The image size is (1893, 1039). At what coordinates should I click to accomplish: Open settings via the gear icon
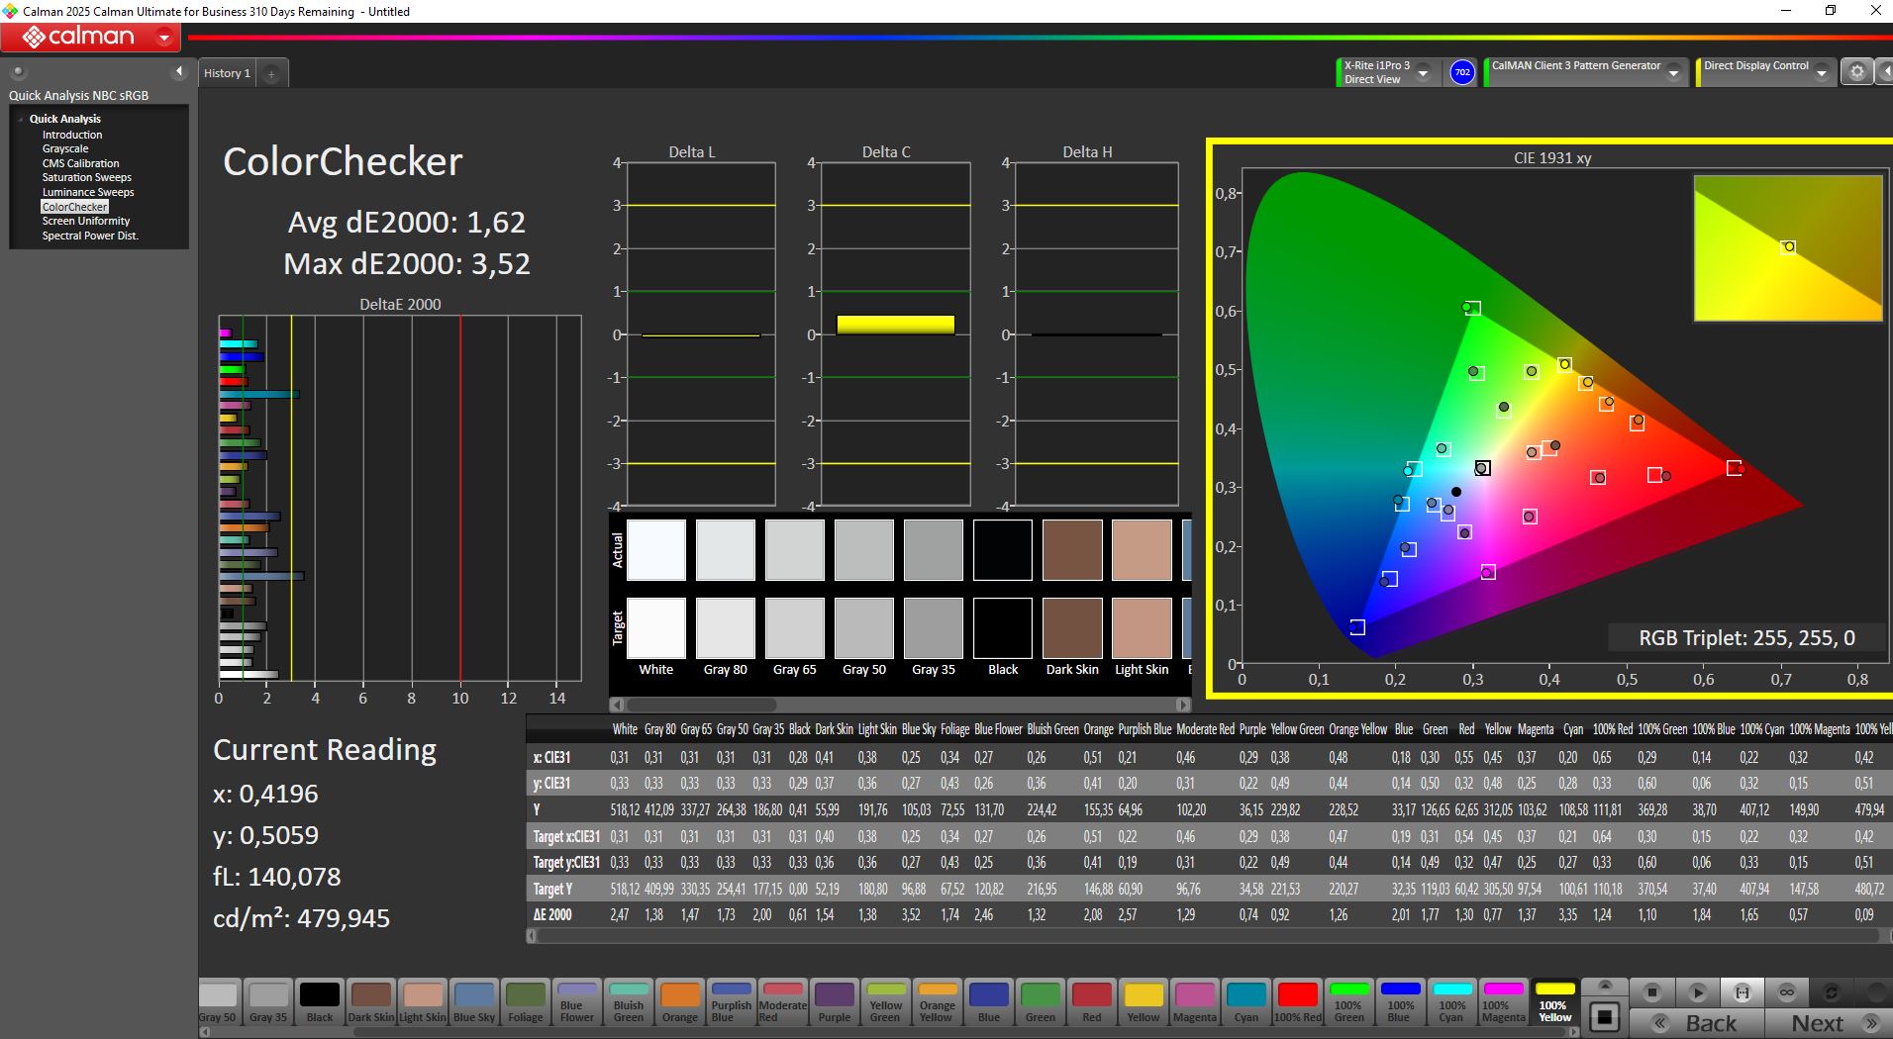pos(1857,72)
